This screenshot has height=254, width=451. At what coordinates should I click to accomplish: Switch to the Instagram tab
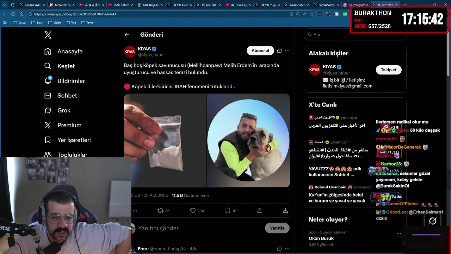coord(356,5)
